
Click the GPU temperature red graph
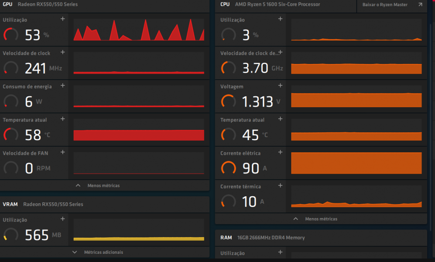point(139,130)
